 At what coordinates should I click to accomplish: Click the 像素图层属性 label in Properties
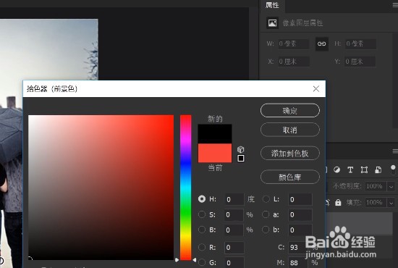click(x=302, y=23)
